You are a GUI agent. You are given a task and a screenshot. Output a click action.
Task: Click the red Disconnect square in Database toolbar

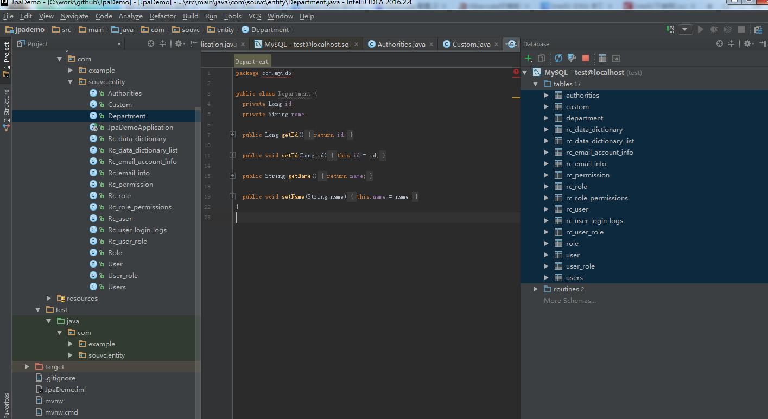pyautogui.click(x=586, y=59)
